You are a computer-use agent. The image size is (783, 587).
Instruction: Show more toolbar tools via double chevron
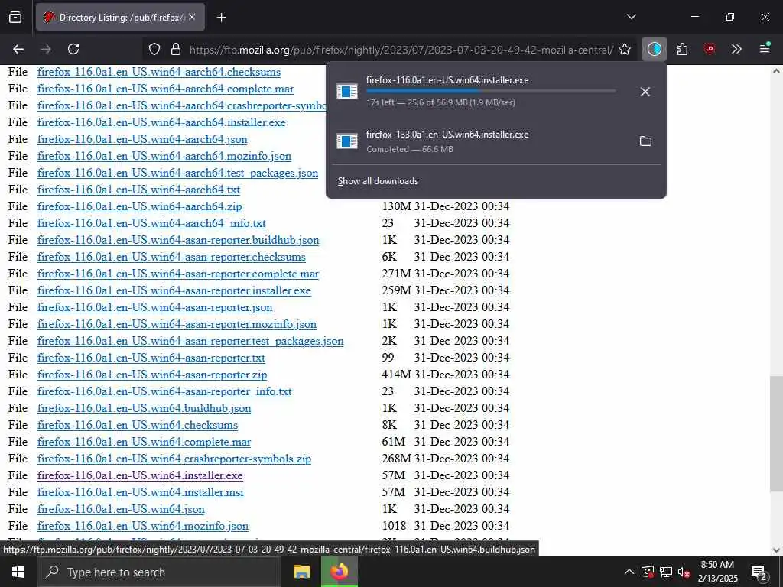pyautogui.click(x=736, y=49)
